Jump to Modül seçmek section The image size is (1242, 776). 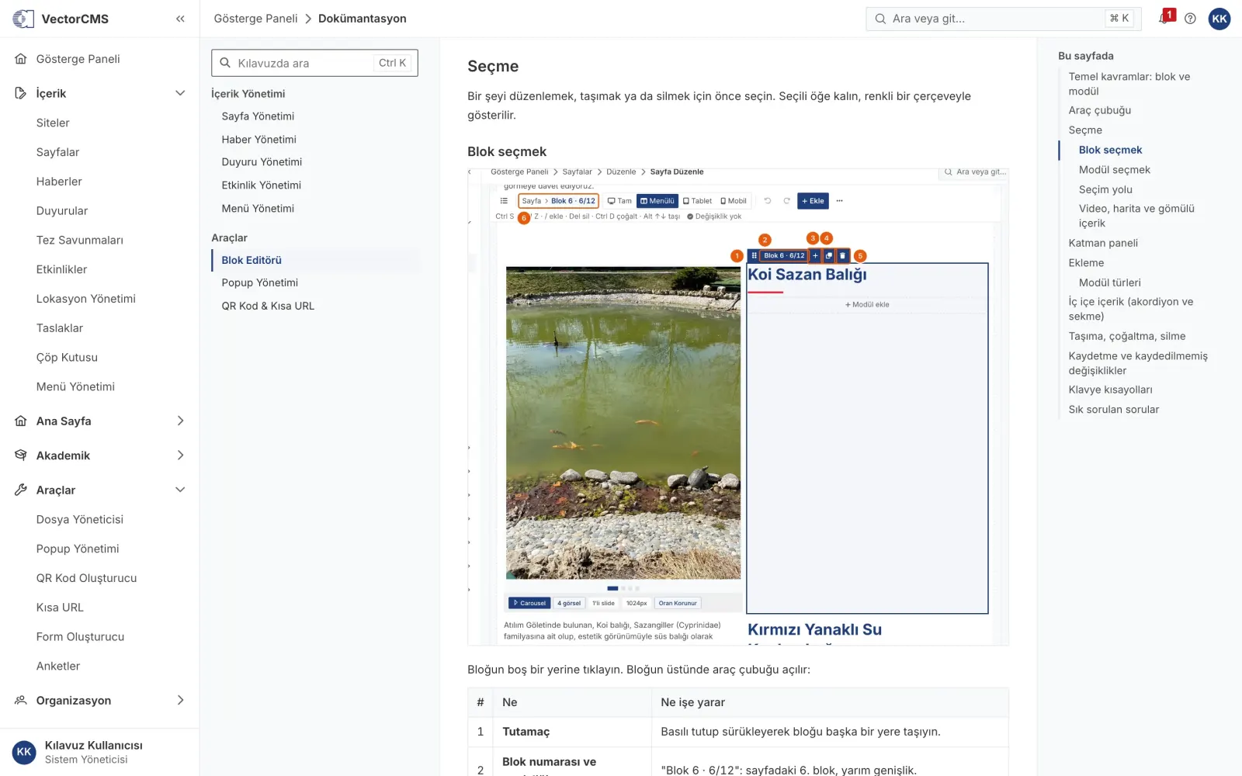click(1114, 170)
